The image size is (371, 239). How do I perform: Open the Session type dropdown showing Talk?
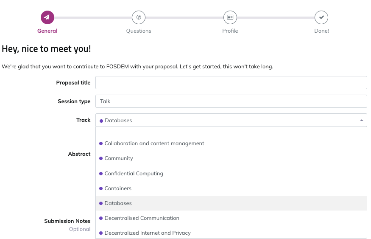[231, 101]
